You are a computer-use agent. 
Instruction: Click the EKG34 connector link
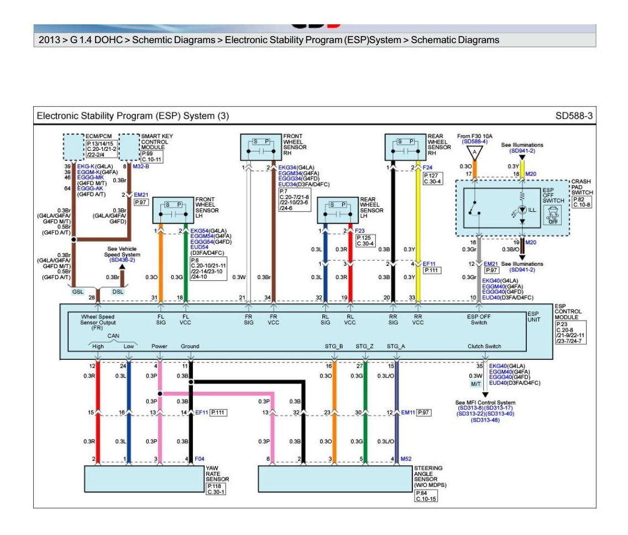287,167
